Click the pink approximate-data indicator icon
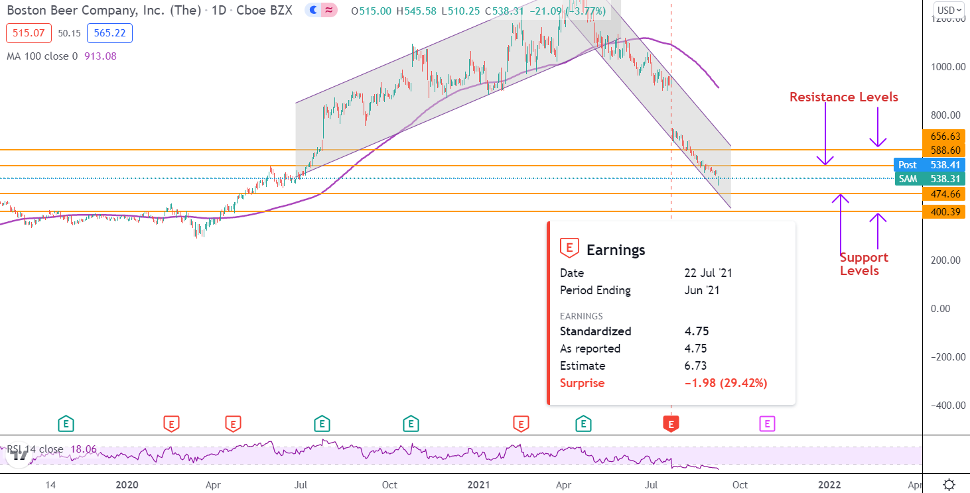Viewport: 970px width, 493px height. [328, 11]
